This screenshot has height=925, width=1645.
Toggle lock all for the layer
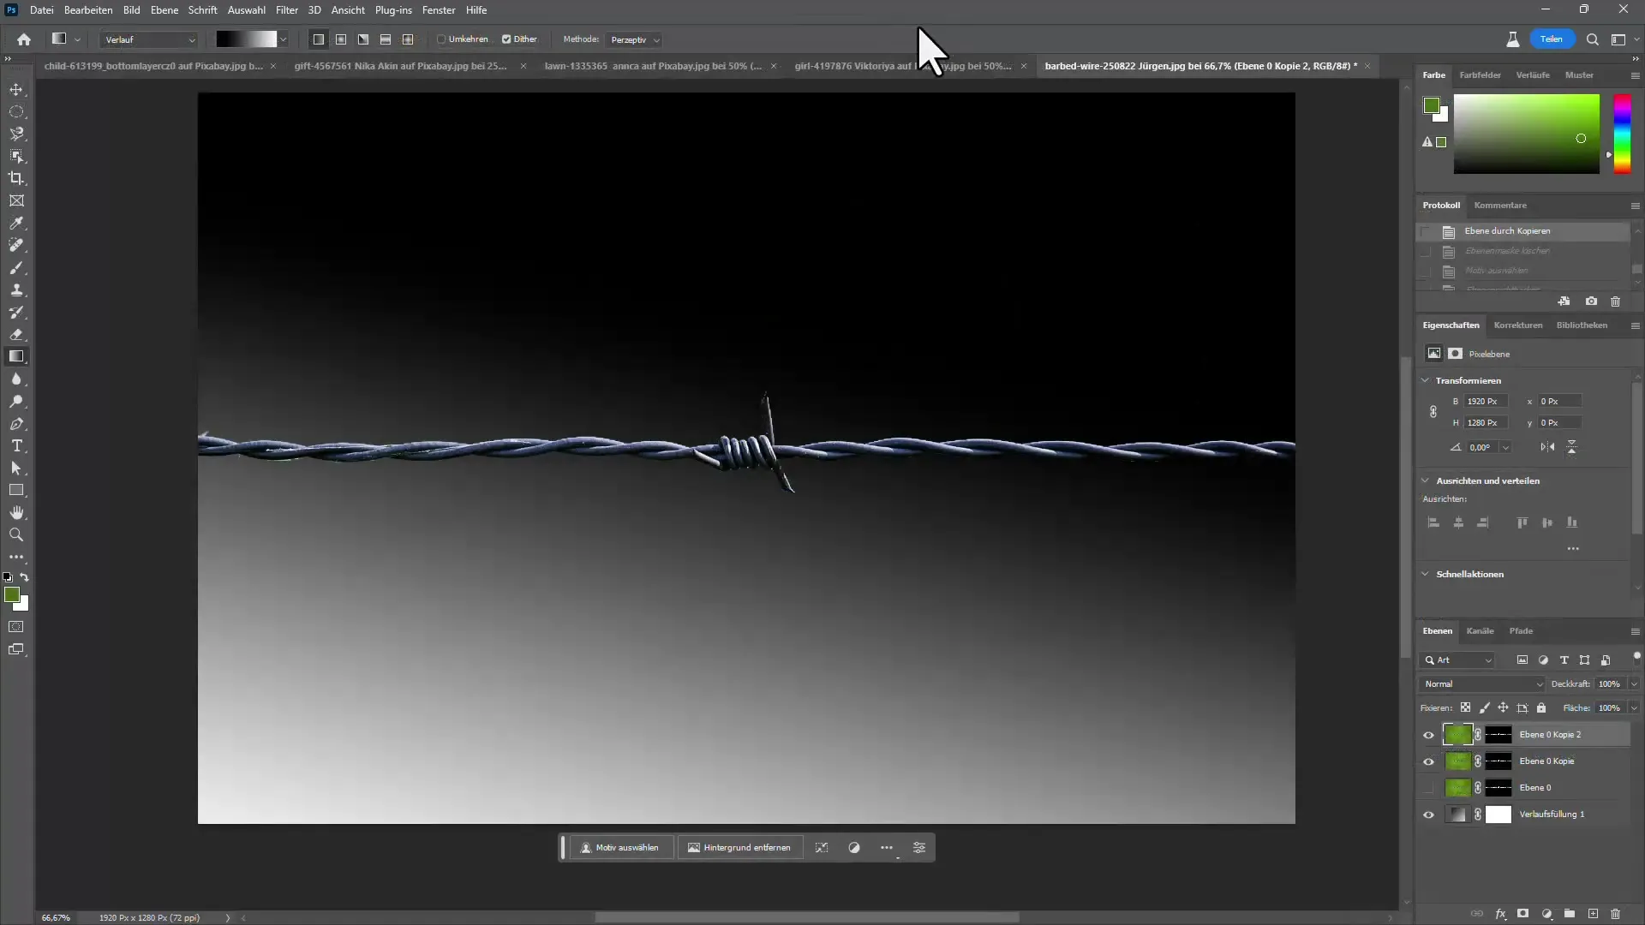[1541, 708]
